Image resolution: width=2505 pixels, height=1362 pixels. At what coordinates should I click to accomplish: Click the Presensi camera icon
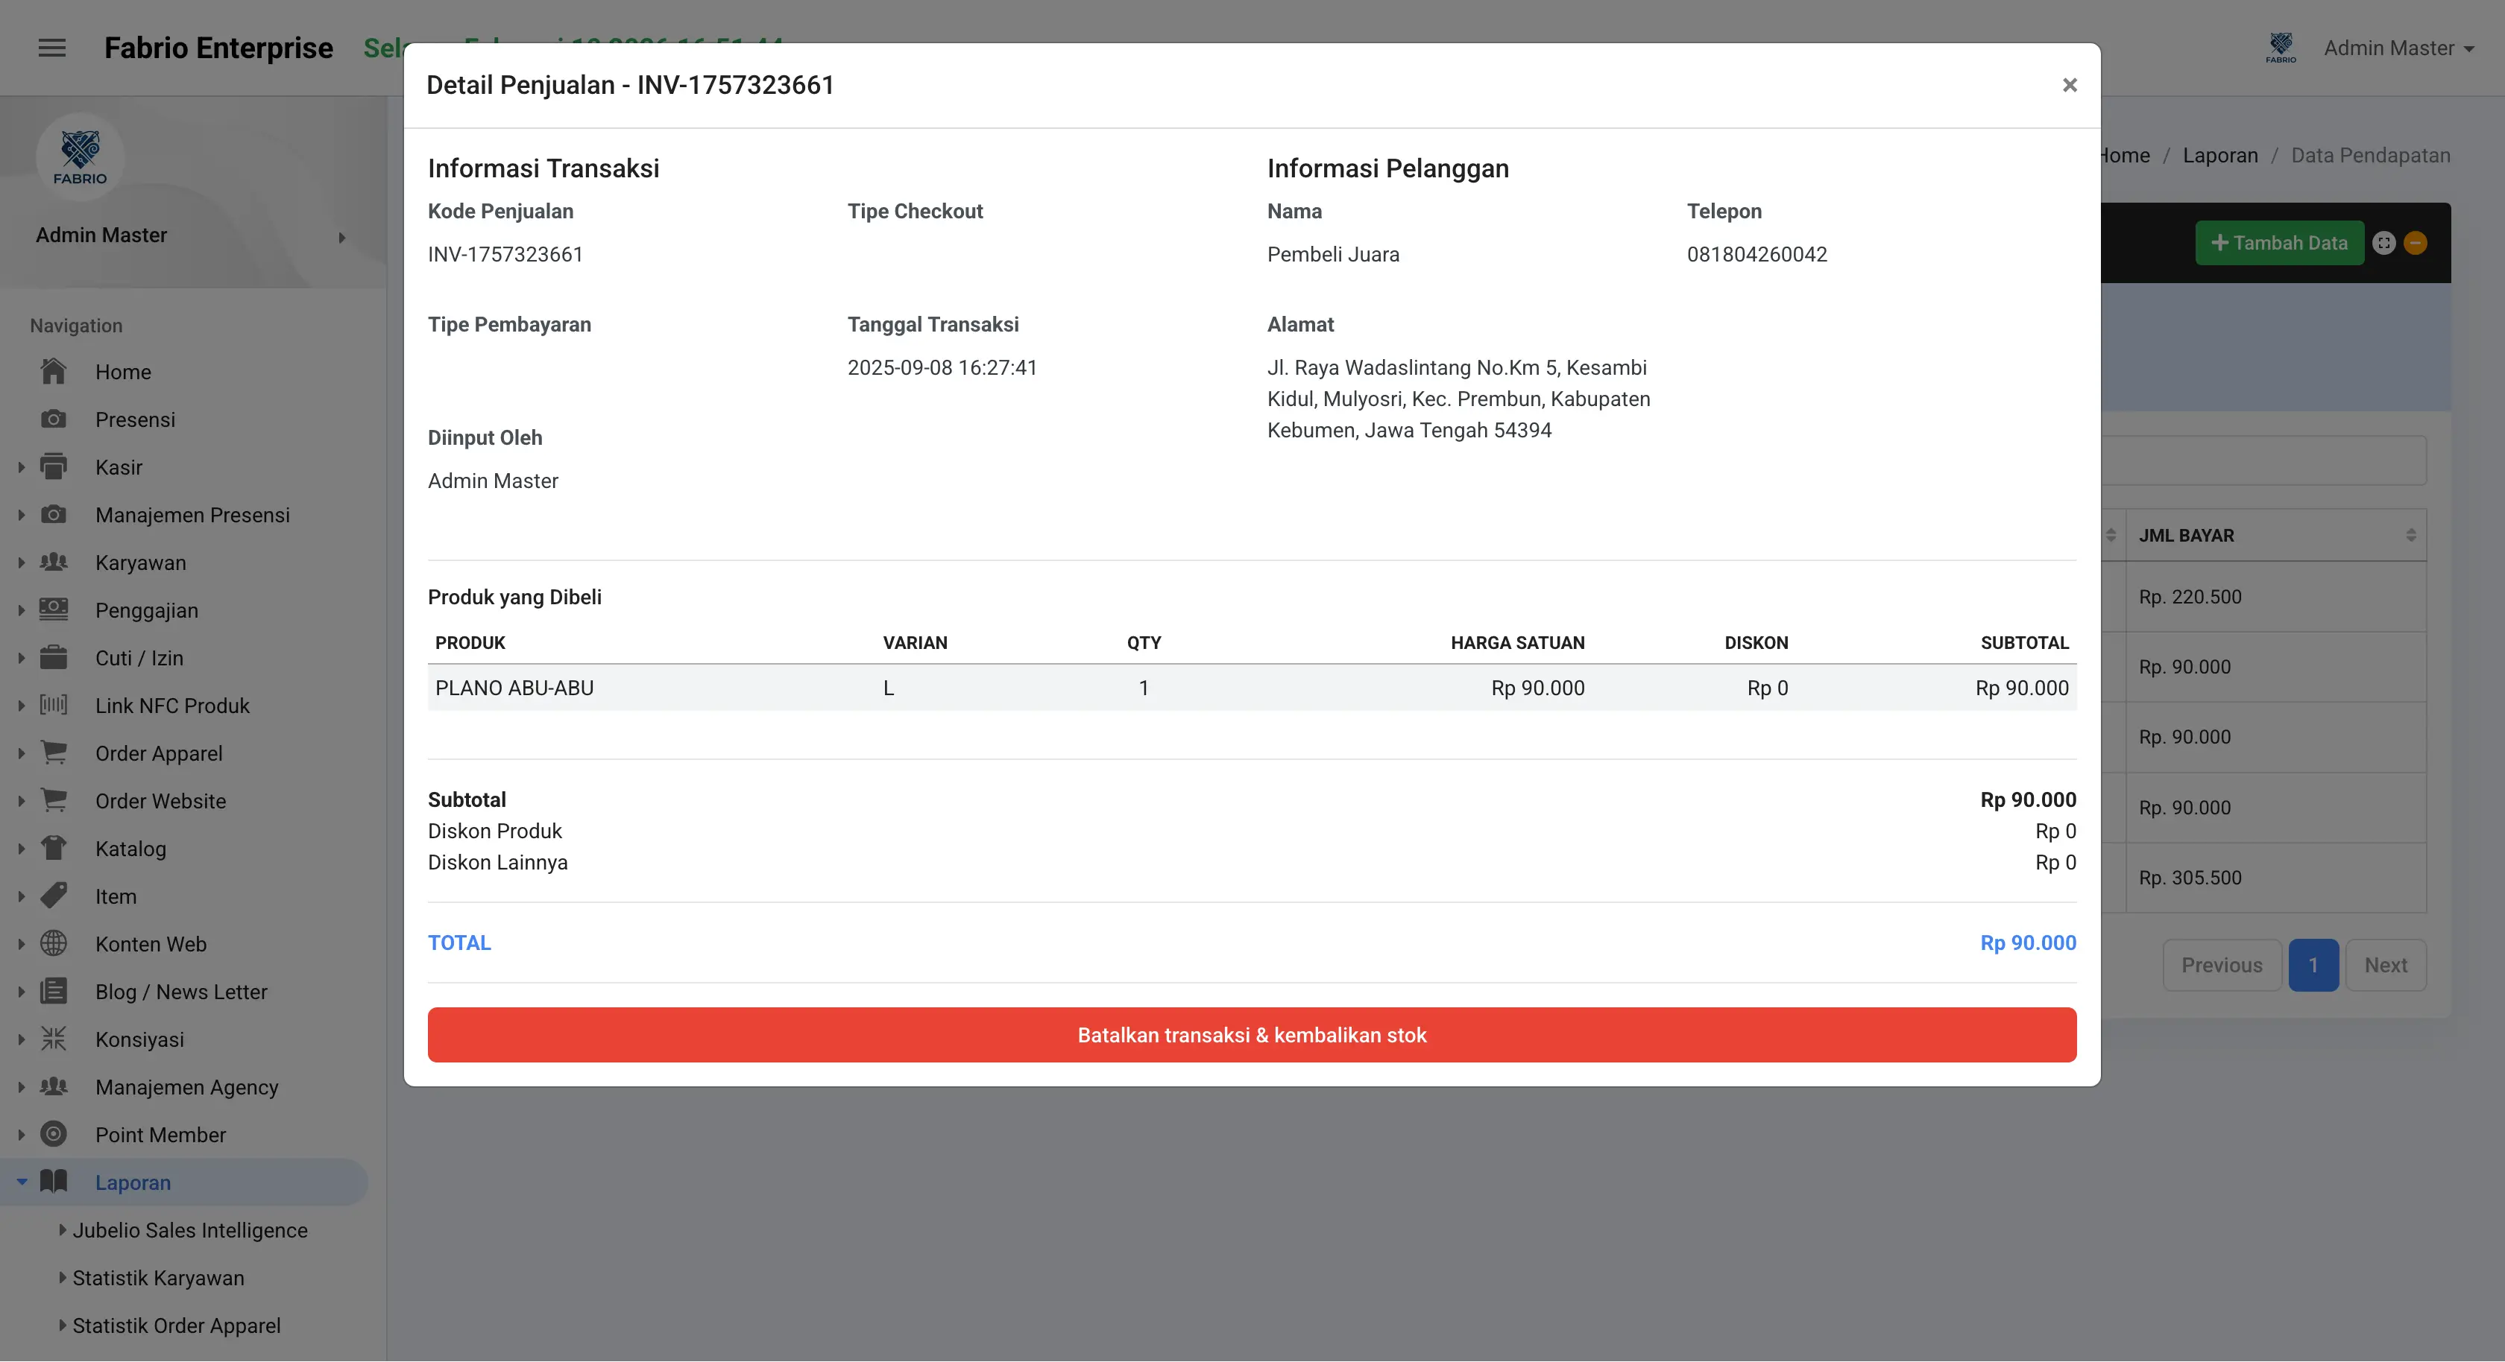54,419
